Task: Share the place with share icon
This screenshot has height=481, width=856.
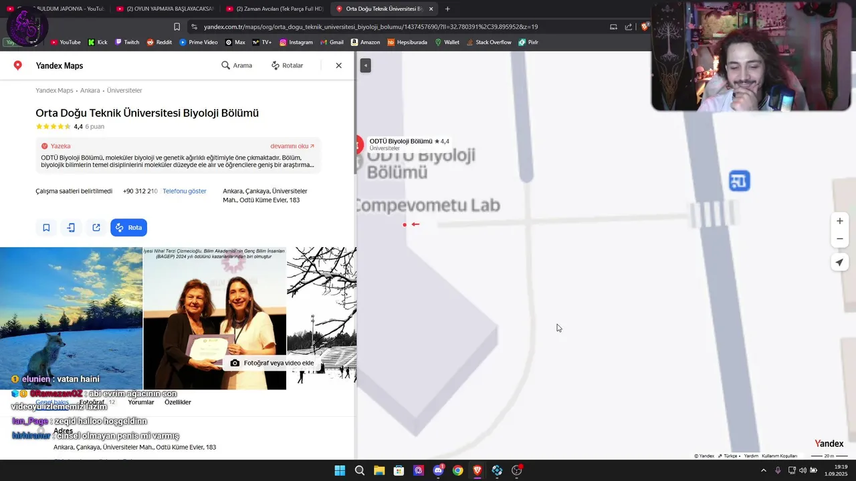Action: point(96,228)
